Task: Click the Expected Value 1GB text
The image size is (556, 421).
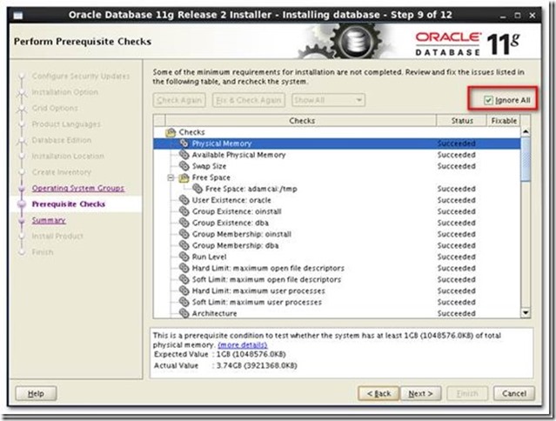Action: [251, 354]
